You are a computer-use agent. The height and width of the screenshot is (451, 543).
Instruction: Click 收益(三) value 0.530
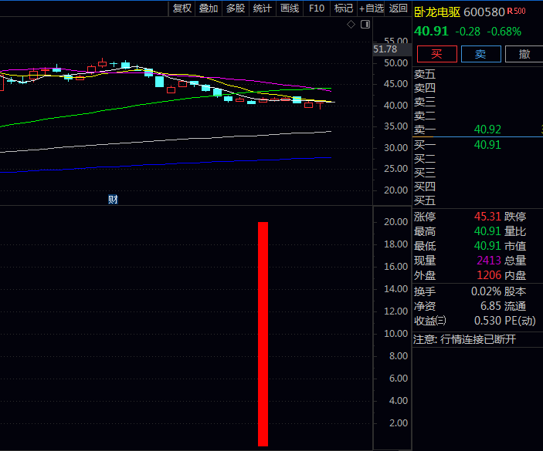tap(487, 321)
